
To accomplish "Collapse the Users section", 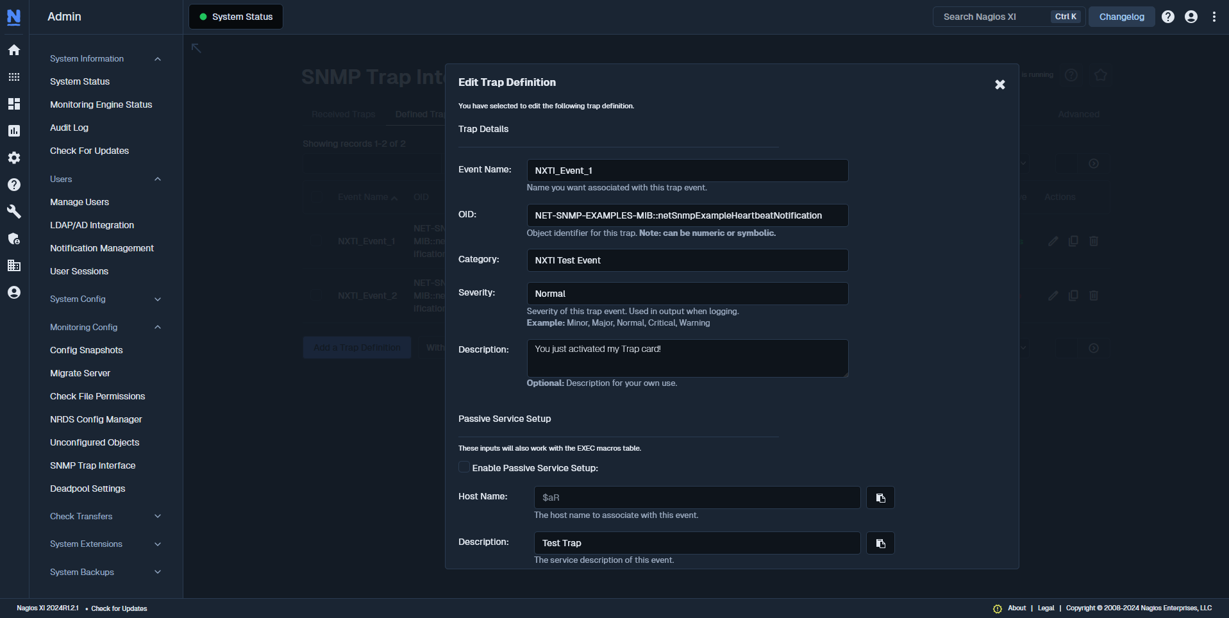I will tap(106, 179).
